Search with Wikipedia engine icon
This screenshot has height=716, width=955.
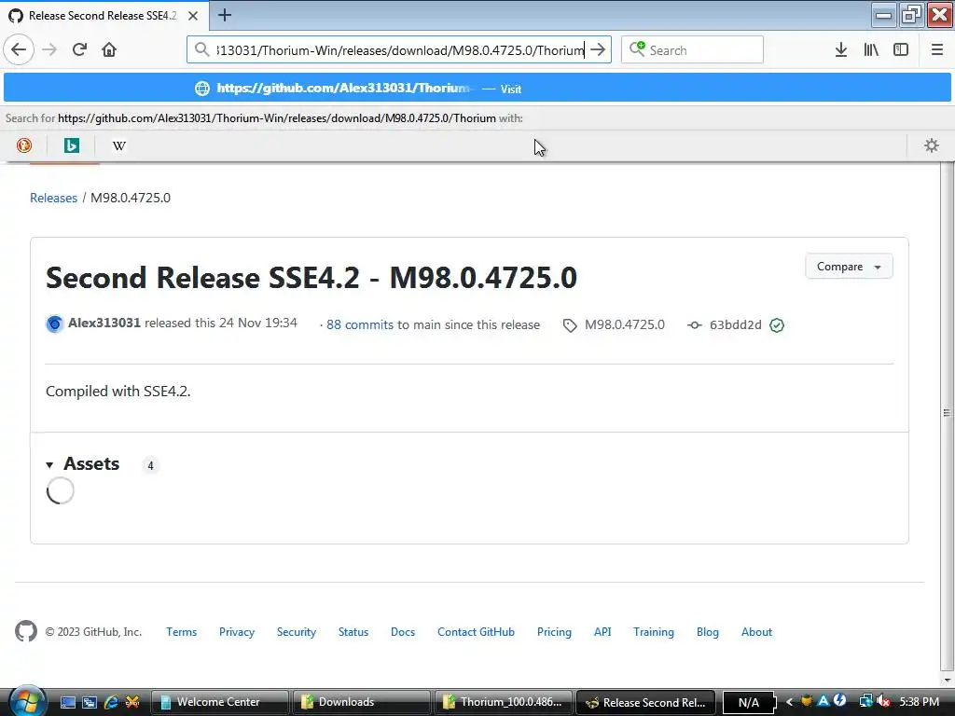119,145
